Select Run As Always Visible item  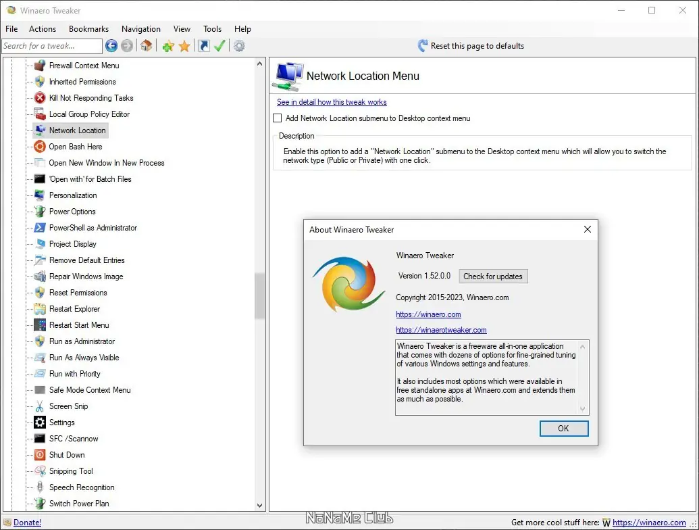point(84,358)
